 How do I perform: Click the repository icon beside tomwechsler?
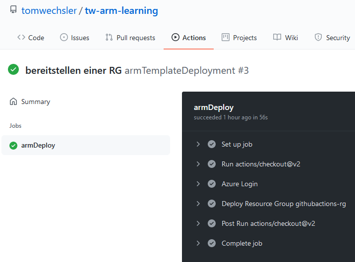tap(13, 9)
